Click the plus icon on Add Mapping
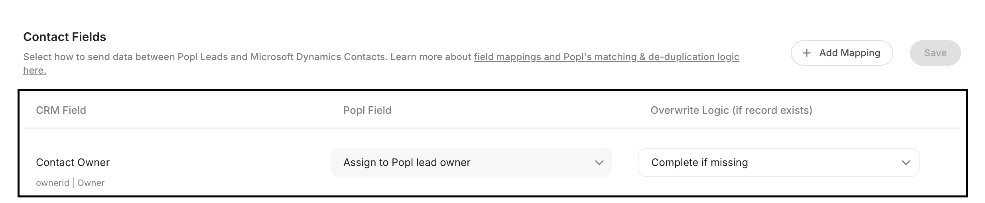Screen dimensions: 985x203 click(806, 53)
